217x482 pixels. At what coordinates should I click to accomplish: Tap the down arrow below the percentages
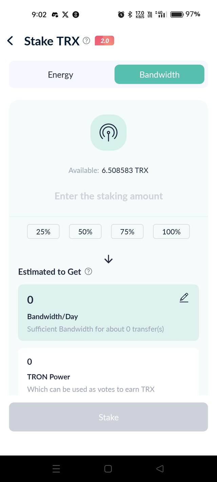108,259
